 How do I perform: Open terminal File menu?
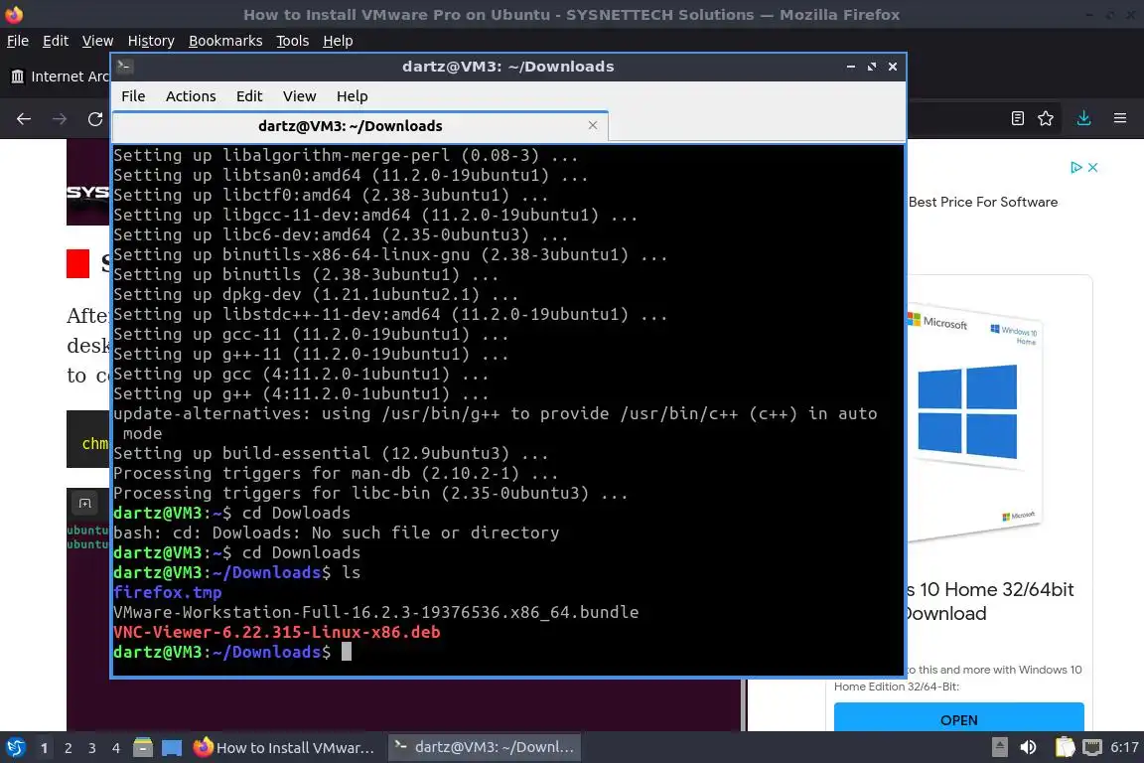click(x=133, y=96)
